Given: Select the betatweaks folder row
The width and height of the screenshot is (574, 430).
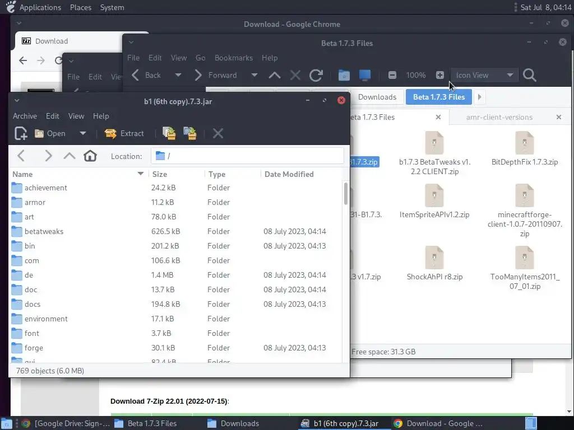Looking at the screenshot, I should point(175,231).
